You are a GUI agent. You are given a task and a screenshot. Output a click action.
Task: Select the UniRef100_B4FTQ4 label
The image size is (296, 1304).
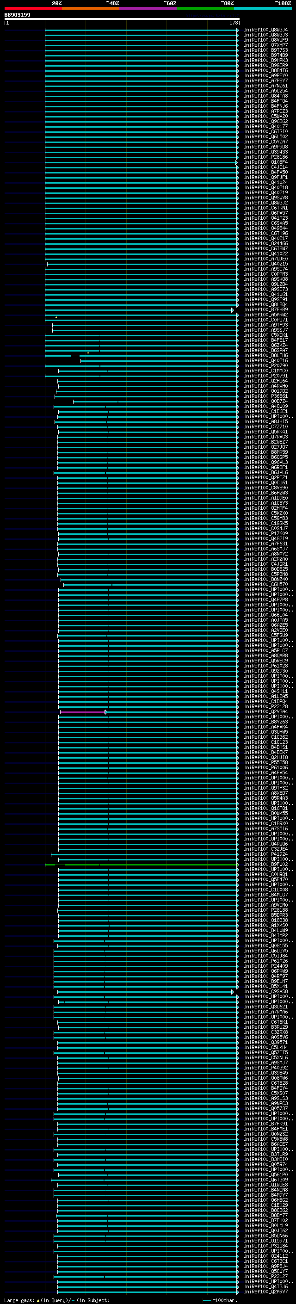coord(265,101)
